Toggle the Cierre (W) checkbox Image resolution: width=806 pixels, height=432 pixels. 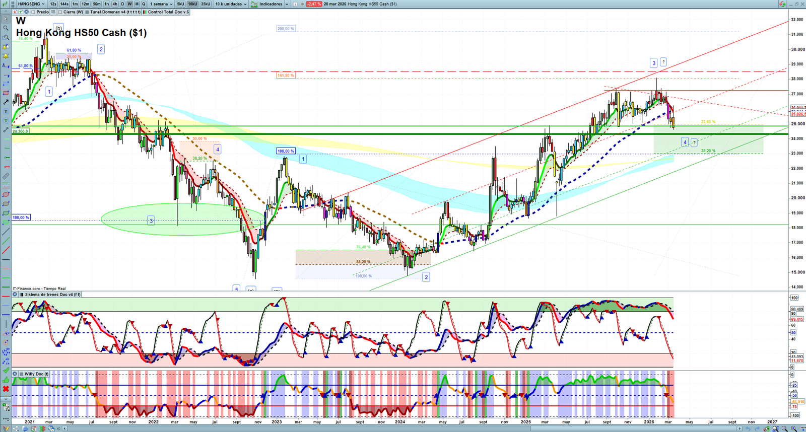(x=60, y=12)
